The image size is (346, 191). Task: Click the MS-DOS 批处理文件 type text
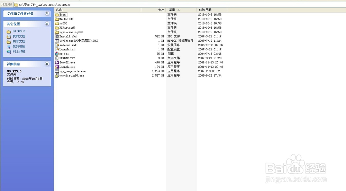coord(181,41)
